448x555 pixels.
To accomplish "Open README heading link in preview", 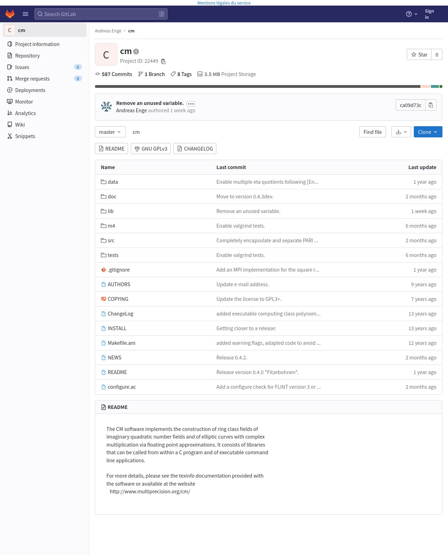I will tap(118, 407).
